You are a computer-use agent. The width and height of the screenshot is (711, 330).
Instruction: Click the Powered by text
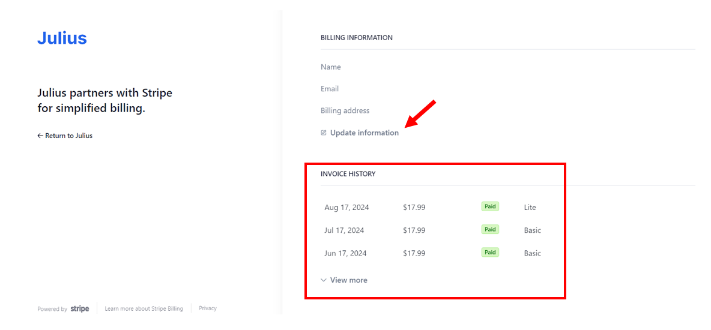click(52, 309)
